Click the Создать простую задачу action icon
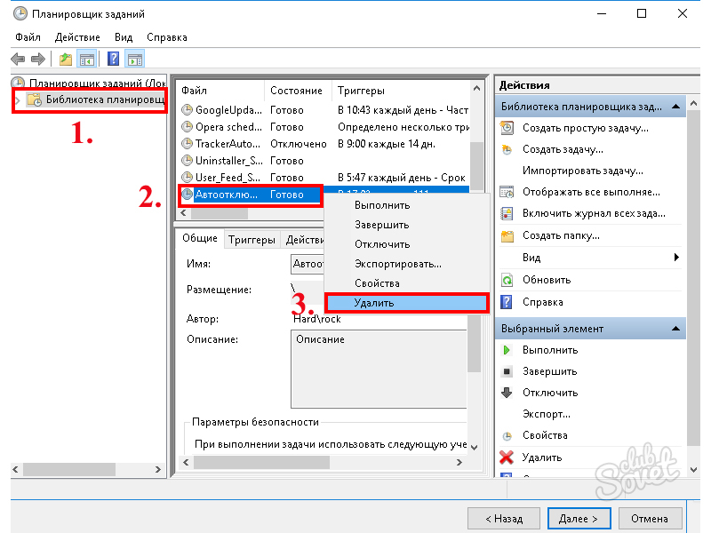The image size is (711, 533). pos(507,128)
